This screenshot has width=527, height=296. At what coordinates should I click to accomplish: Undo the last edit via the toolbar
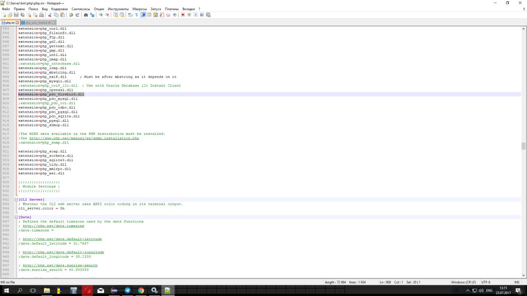[x=71, y=15]
